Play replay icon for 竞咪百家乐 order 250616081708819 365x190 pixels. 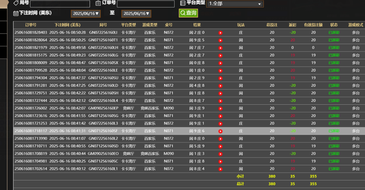tap(220, 154)
